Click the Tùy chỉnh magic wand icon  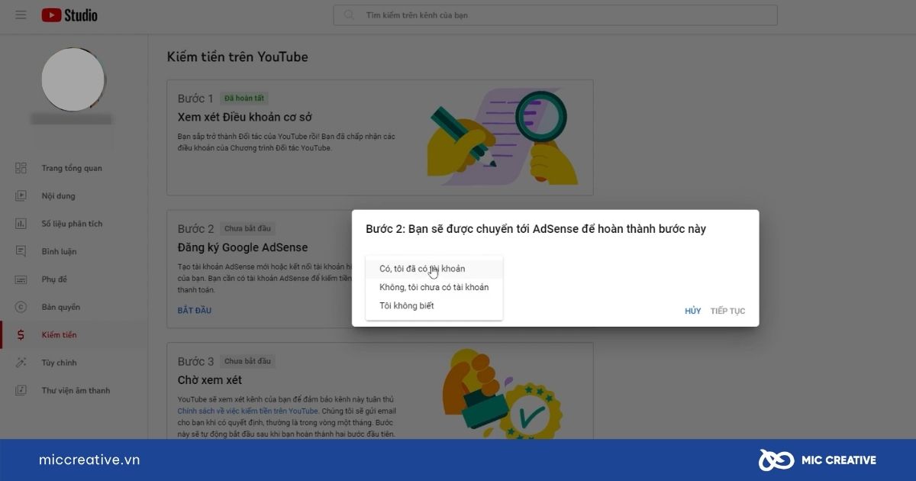coord(21,363)
